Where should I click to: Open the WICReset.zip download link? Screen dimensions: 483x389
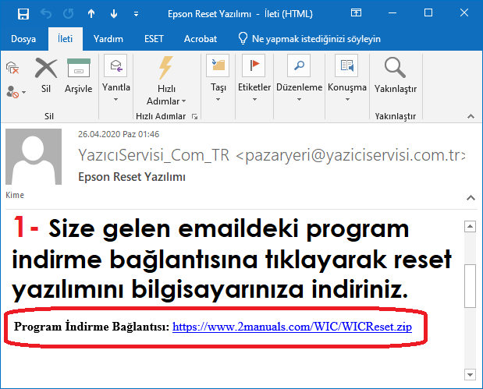[292, 327]
